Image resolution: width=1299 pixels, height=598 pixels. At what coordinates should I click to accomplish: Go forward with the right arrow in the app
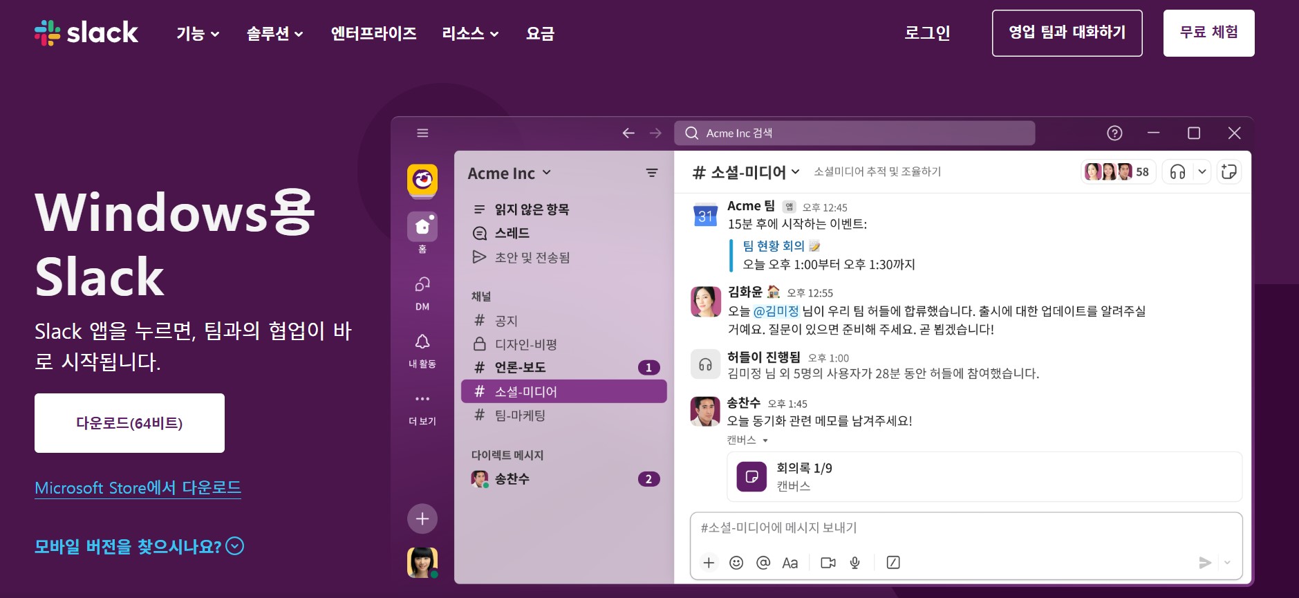655,133
